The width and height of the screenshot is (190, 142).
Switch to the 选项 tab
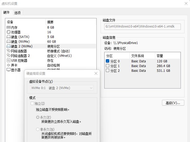click(x=18, y=13)
